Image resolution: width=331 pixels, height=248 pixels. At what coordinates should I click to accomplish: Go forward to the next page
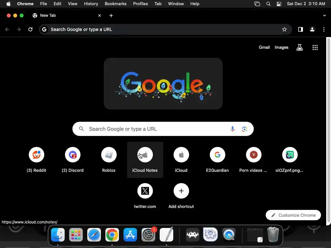(19, 29)
